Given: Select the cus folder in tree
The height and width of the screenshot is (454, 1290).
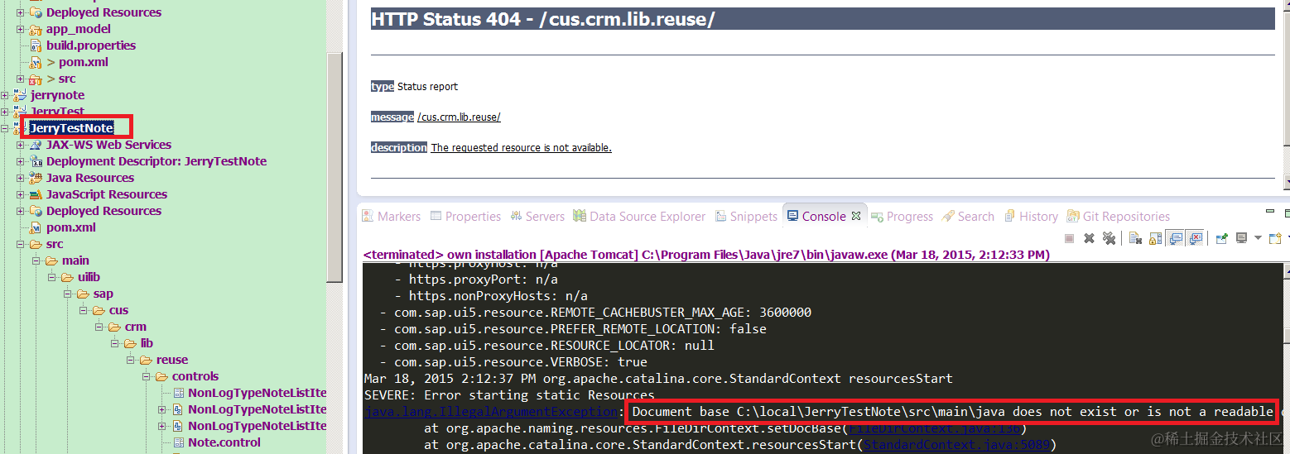Looking at the screenshot, I should click(118, 310).
